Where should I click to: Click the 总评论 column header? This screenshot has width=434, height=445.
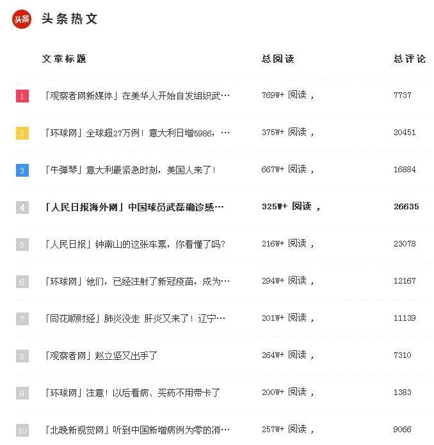(409, 59)
